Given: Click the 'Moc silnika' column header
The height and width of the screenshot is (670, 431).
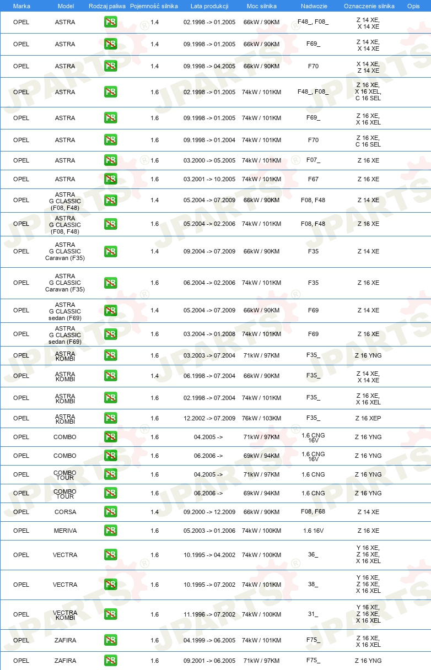Looking at the screenshot, I should click(x=261, y=6).
